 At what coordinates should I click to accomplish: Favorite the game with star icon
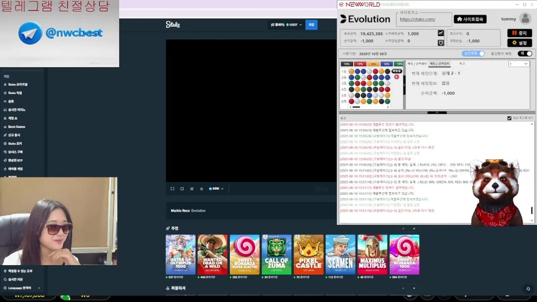point(201,189)
